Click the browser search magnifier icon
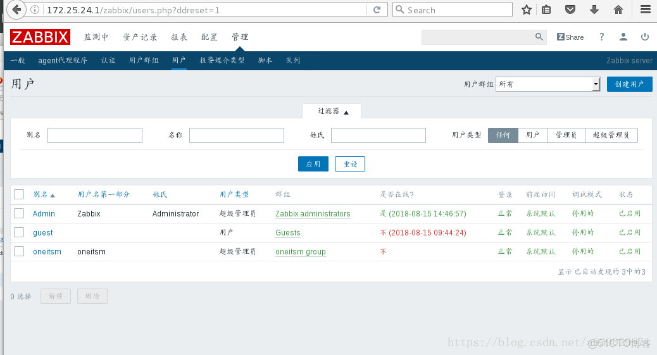Screen dimensions: 657x355 (400, 9)
